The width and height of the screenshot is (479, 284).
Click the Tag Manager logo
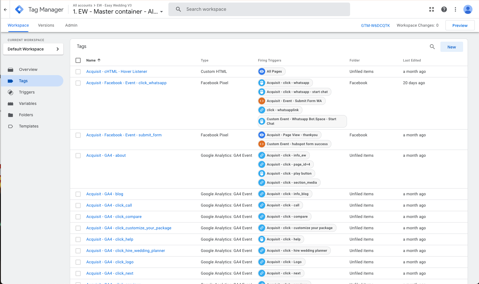(19, 9)
